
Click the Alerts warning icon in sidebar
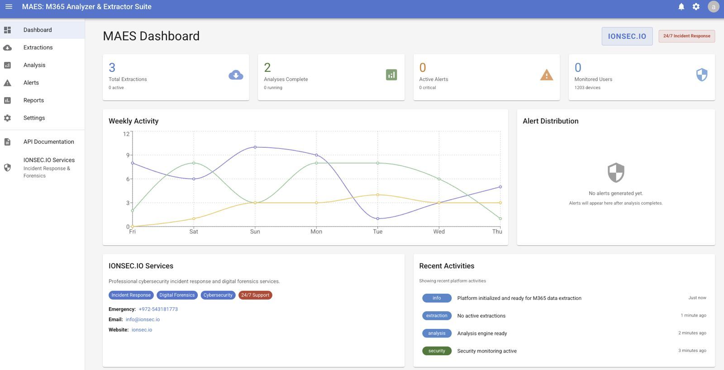[x=7, y=83]
